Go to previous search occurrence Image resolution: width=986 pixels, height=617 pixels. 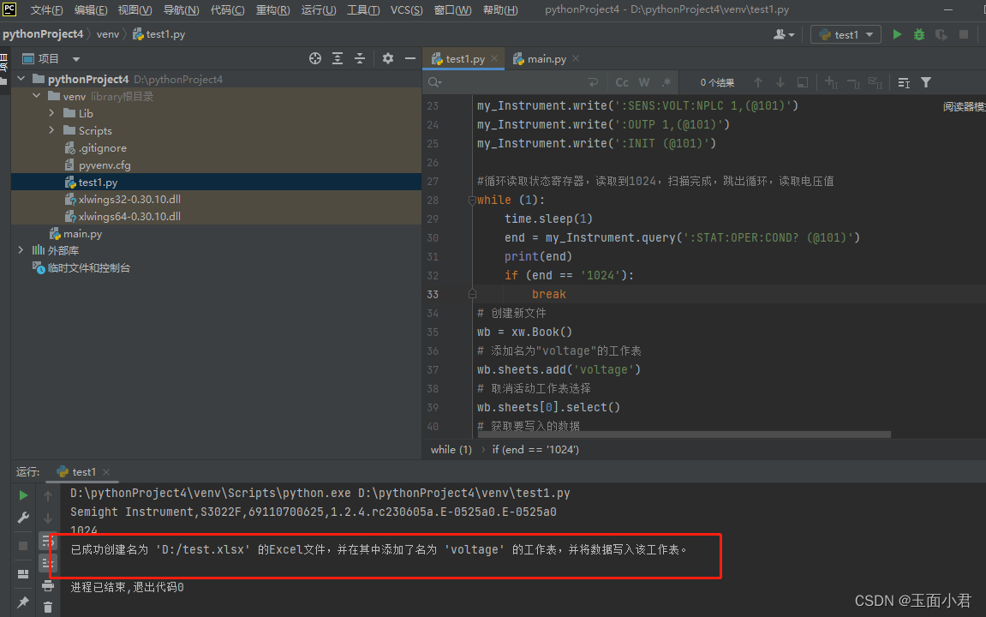[758, 82]
